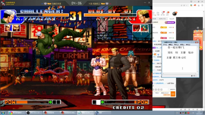Image resolution: width=205 pixels, height=115 pixels.
Task: Click the lightning bolt icon in address bar
Action: point(181,5)
